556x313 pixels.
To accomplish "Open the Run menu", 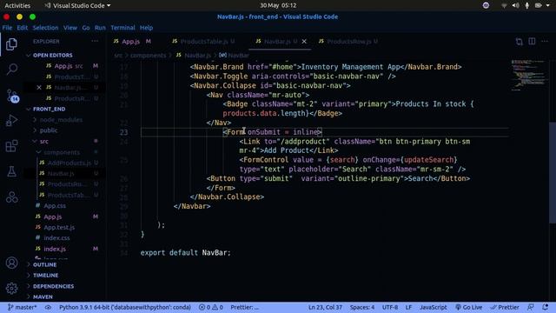I will 100,28.
